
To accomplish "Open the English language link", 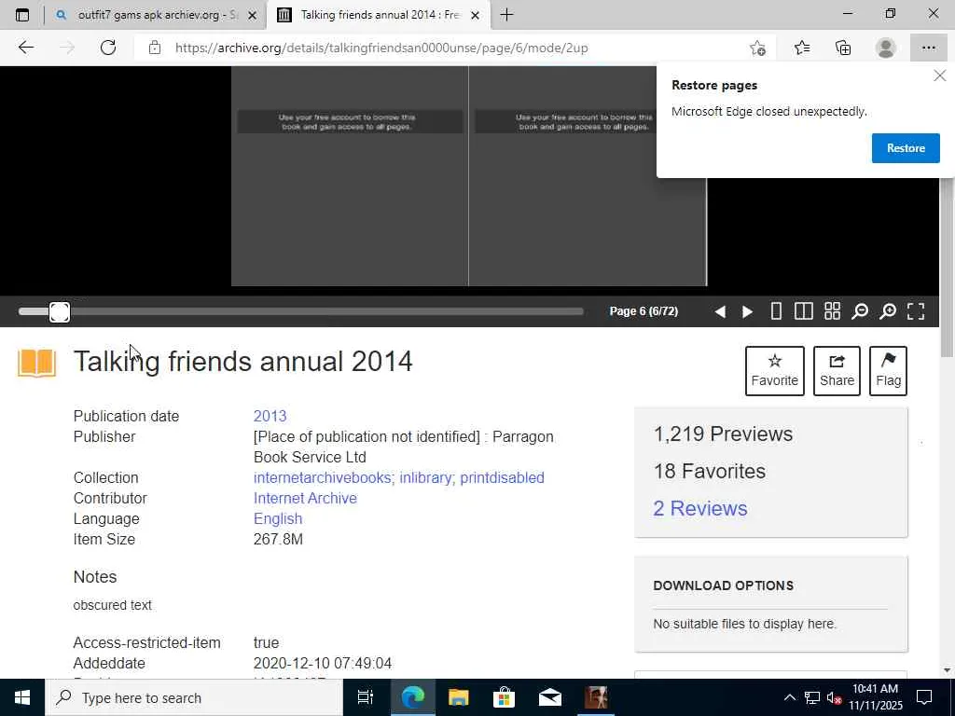I will [x=278, y=518].
